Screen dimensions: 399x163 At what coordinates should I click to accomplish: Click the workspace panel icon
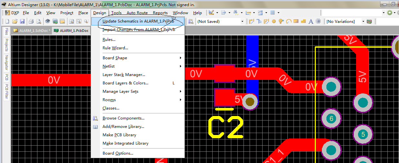click(x=62, y=21)
